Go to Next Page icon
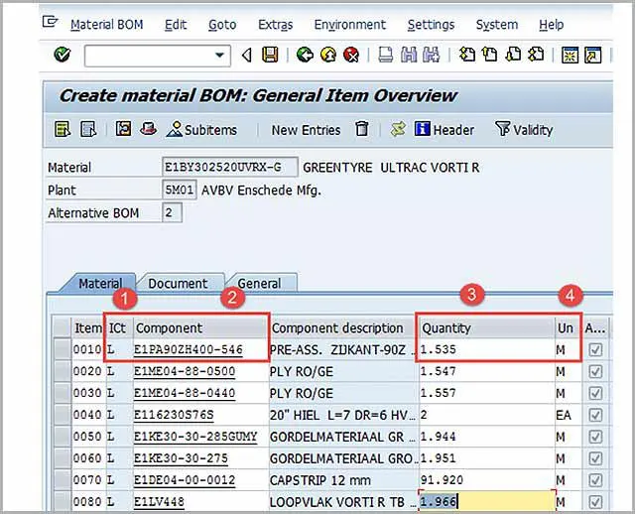 tap(513, 55)
